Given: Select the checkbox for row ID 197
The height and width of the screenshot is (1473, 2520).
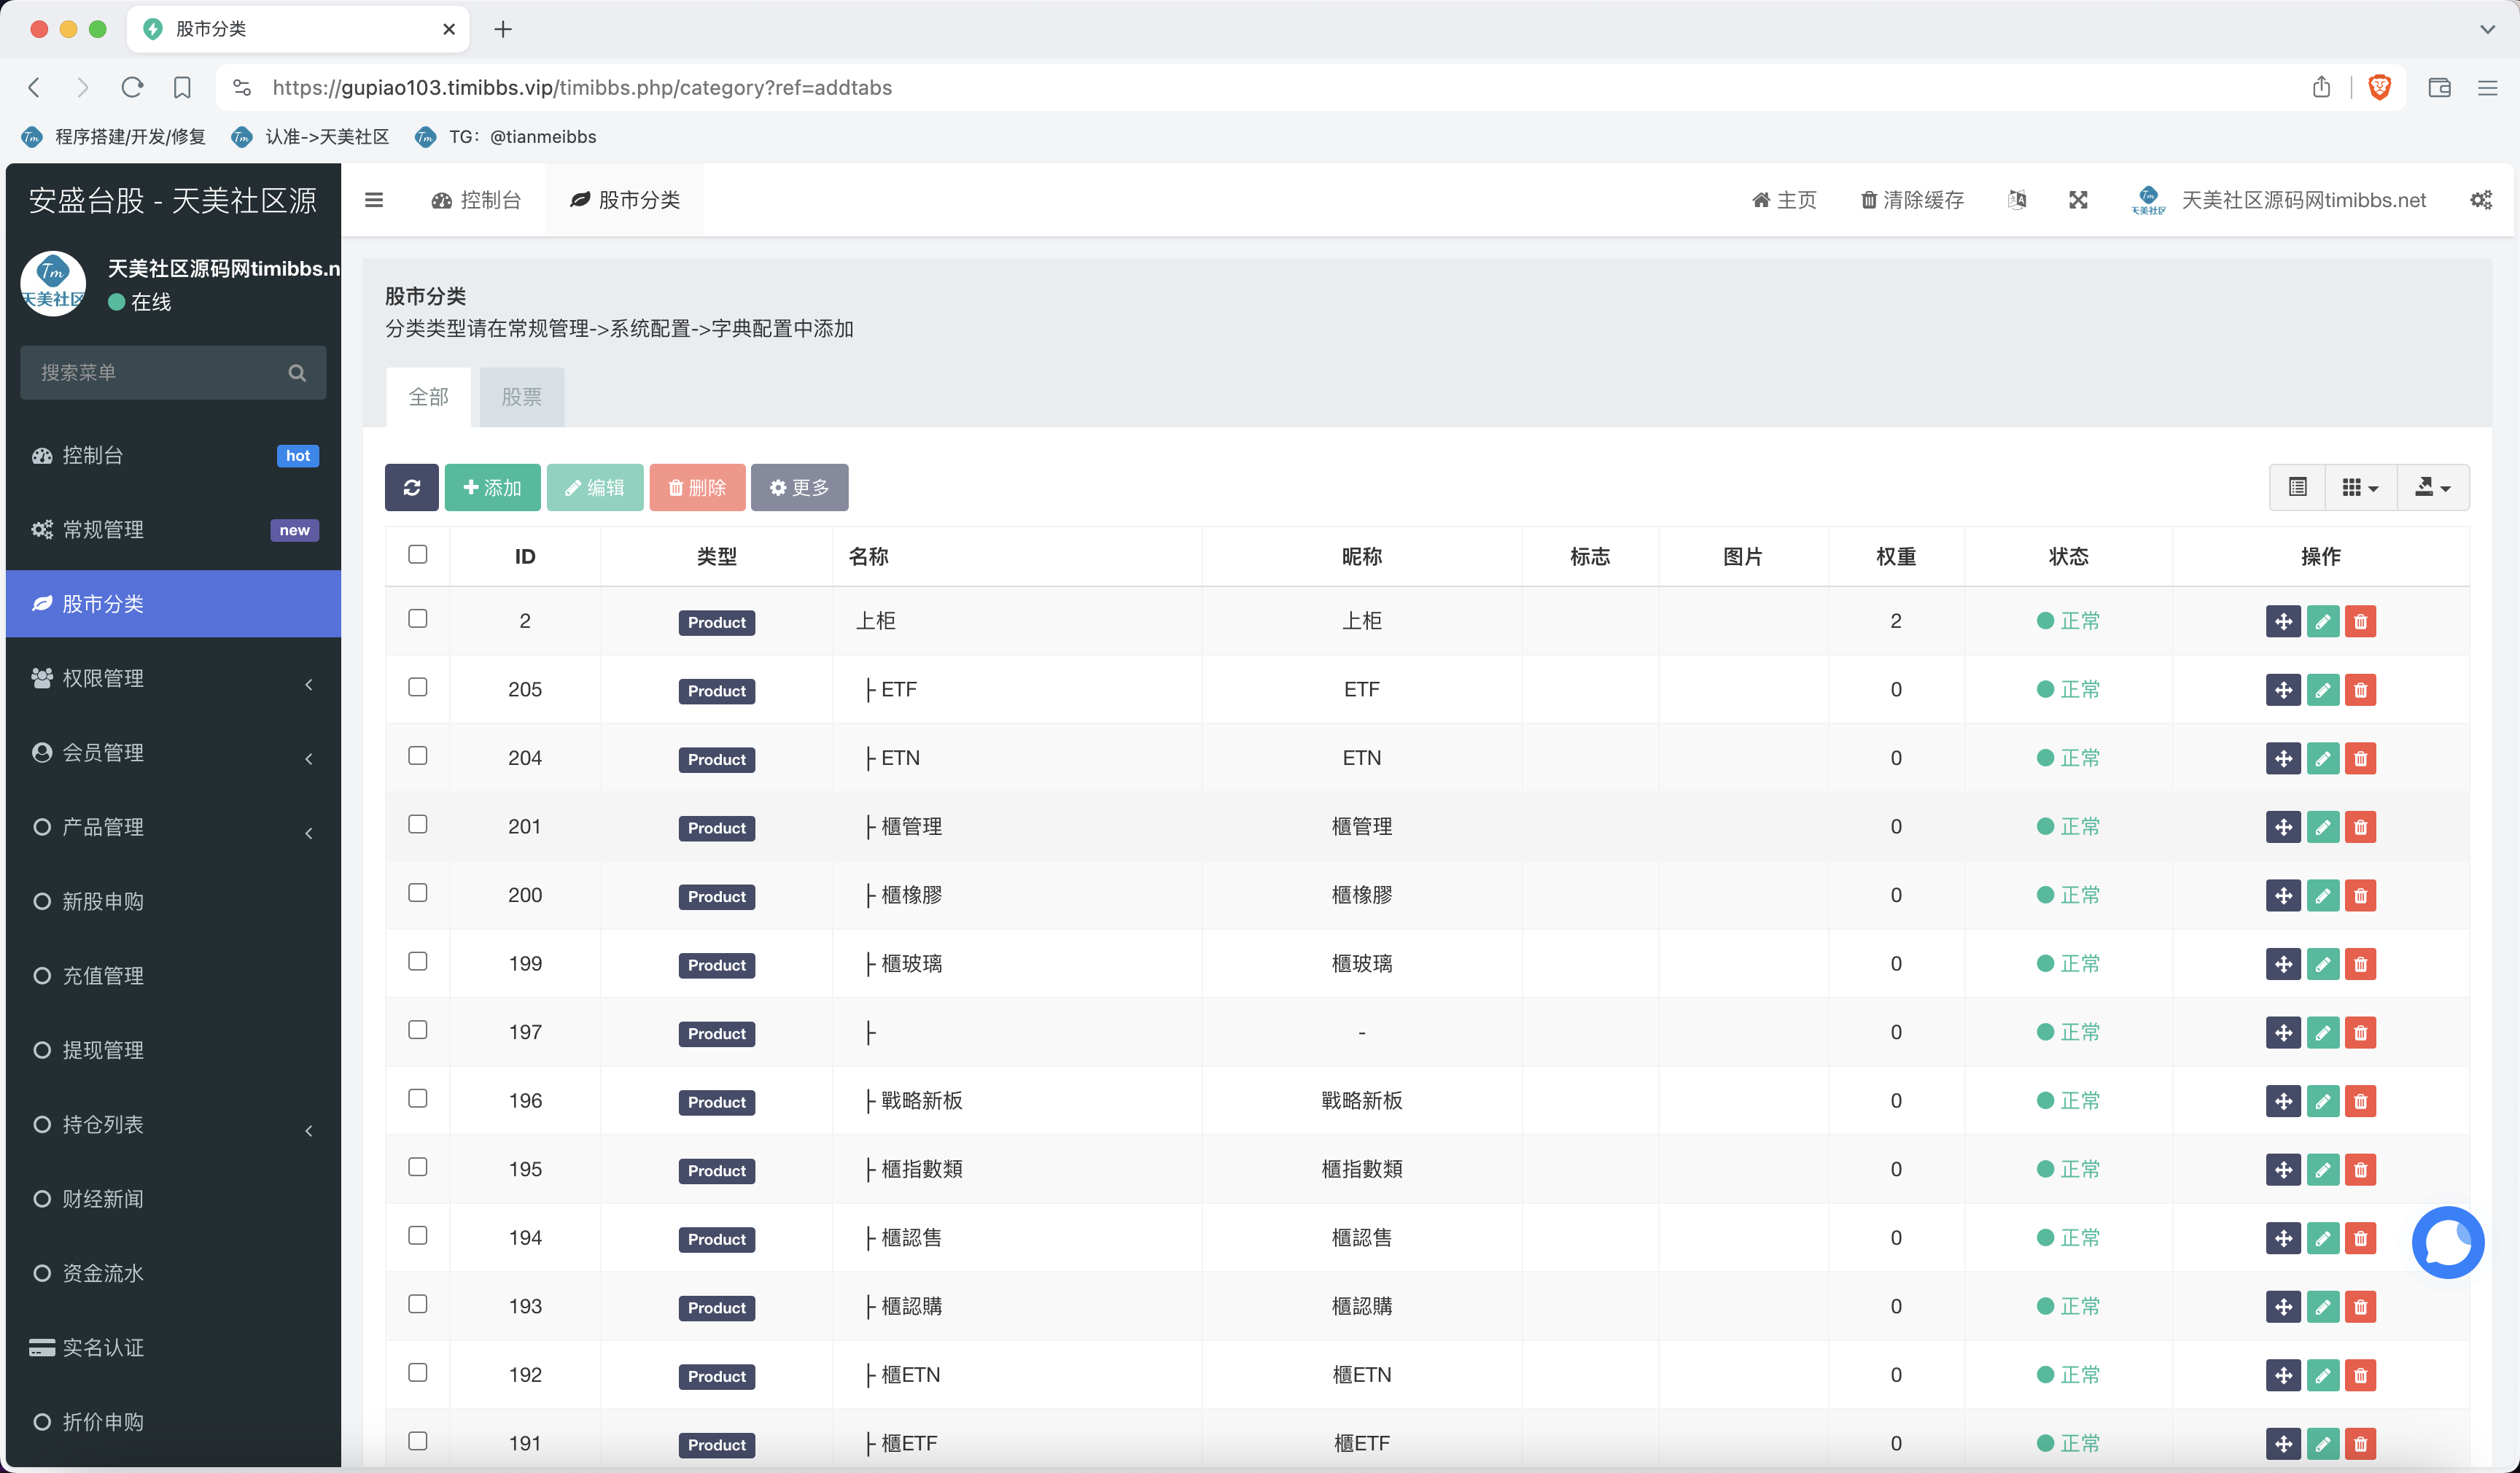Looking at the screenshot, I should click(418, 1030).
